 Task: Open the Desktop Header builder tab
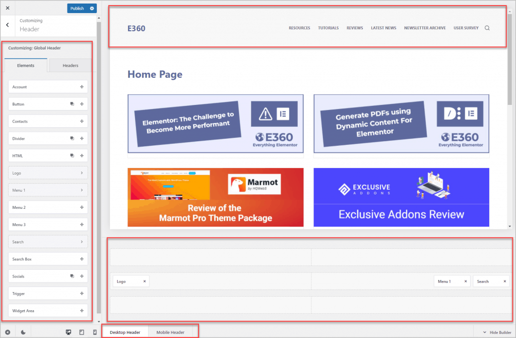click(x=125, y=332)
